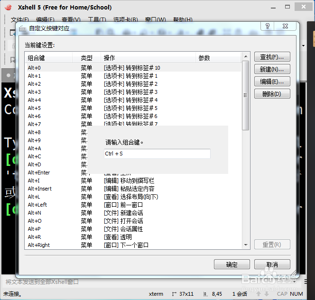The width and height of the screenshot is (315, 300).
Task: Click the 删除(D) button
Action: click(x=272, y=94)
